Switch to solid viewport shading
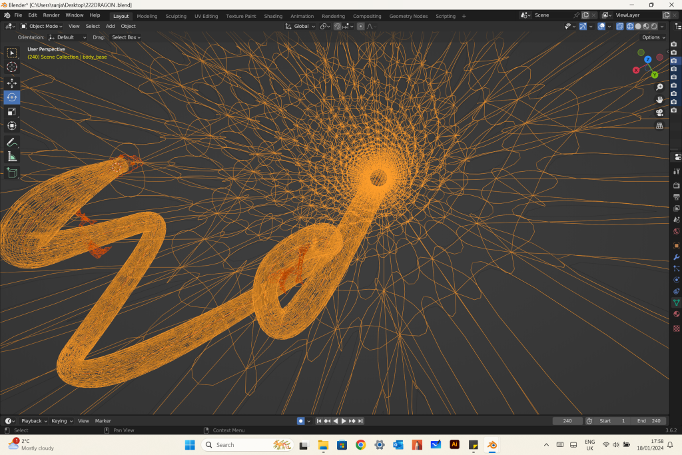This screenshot has width=682, height=455. pos(638,27)
